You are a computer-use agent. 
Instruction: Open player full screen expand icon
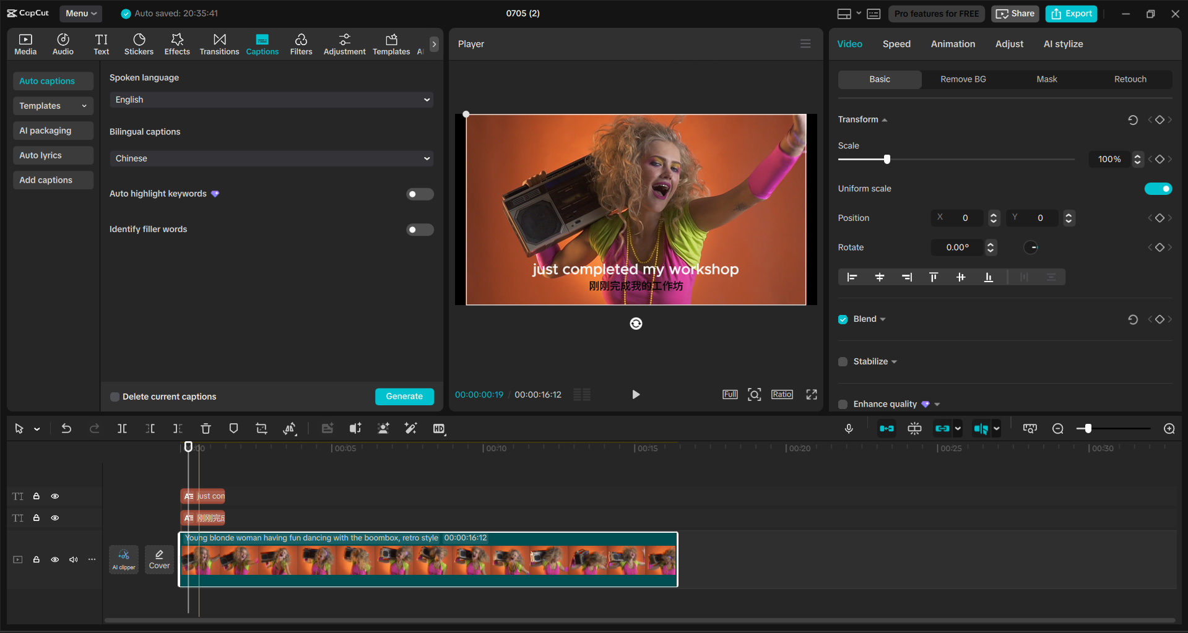click(812, 394)
